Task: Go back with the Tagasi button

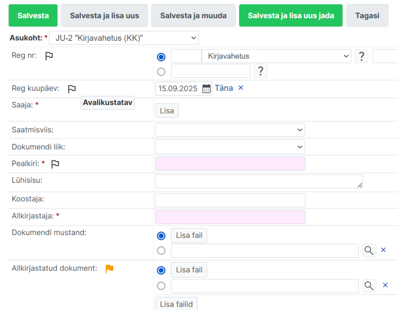Action: tap(367, 15)
